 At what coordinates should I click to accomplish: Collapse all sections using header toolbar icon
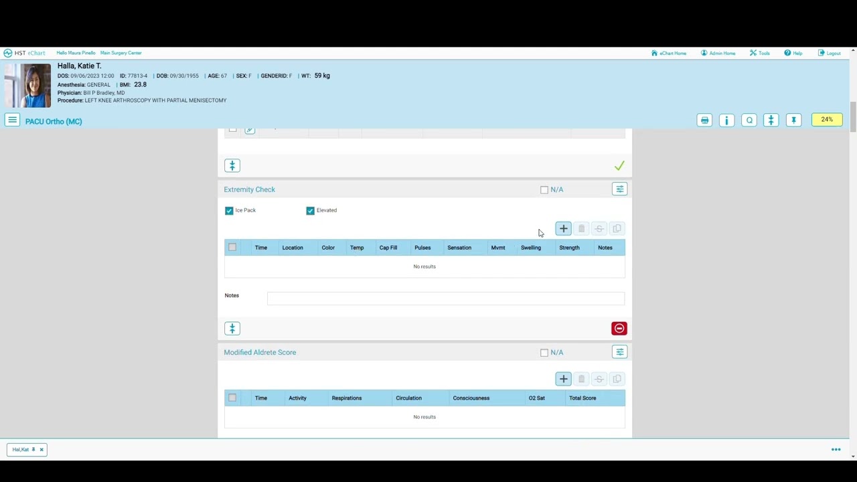771,120
